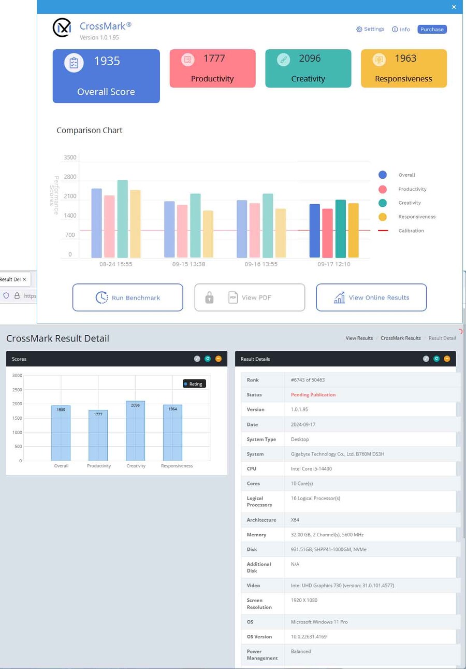Click the Overall bar labeled 1935
The width and height of the screenshot is (466, 669).
(61, 433)
